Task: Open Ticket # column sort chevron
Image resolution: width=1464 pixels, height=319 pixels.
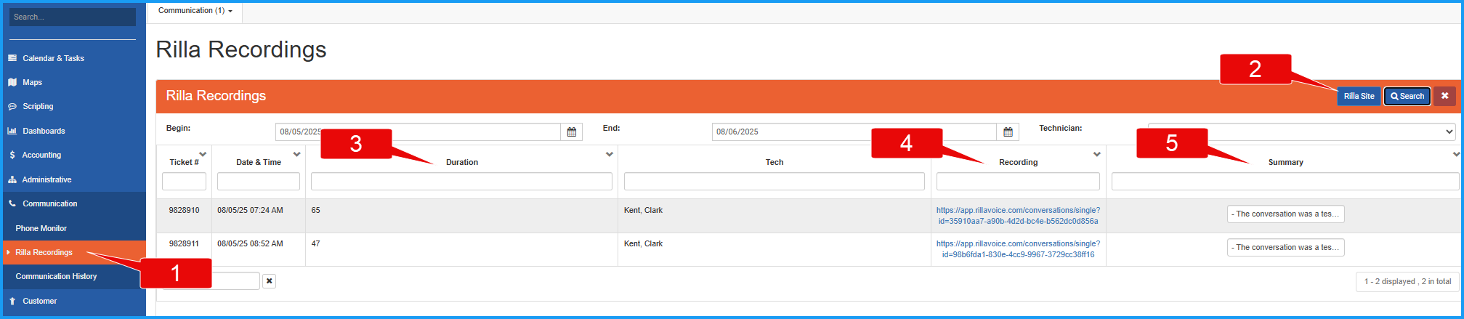Action: (203, 154)
